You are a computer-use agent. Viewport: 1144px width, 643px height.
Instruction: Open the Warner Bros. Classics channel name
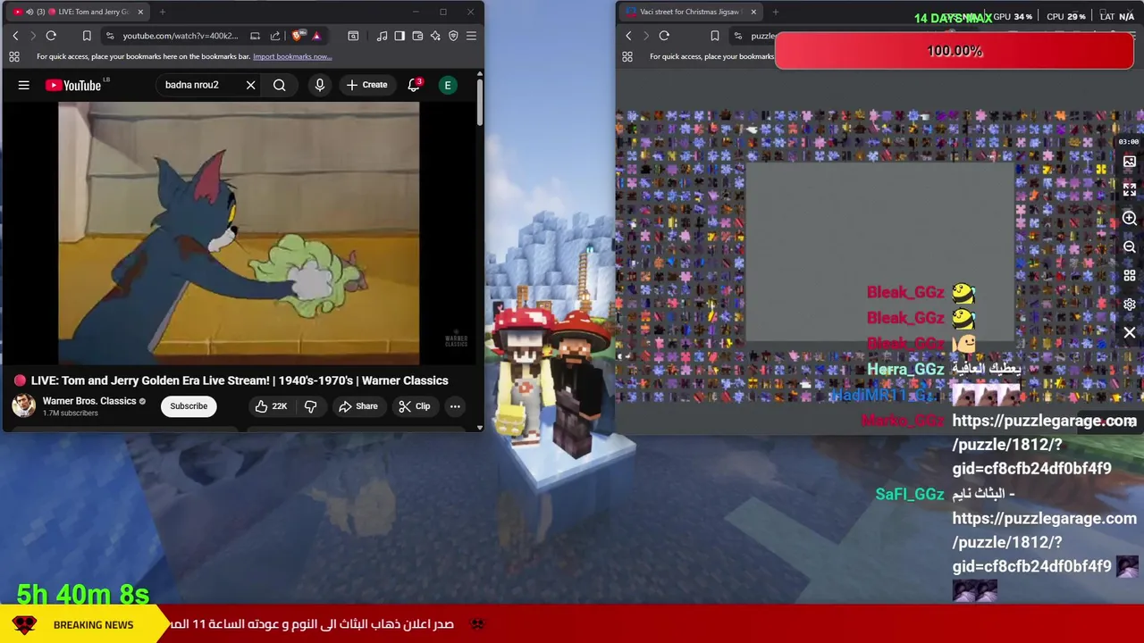coord(89,401)
